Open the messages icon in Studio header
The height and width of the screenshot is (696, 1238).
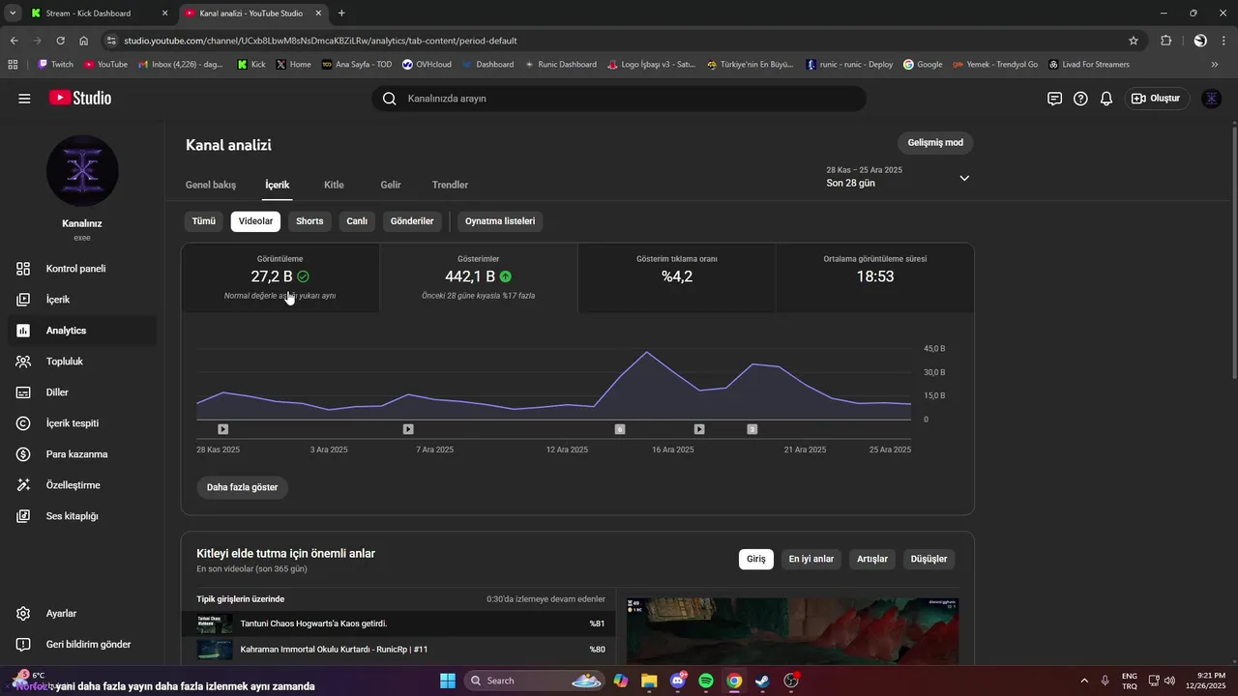(1054, 99)
